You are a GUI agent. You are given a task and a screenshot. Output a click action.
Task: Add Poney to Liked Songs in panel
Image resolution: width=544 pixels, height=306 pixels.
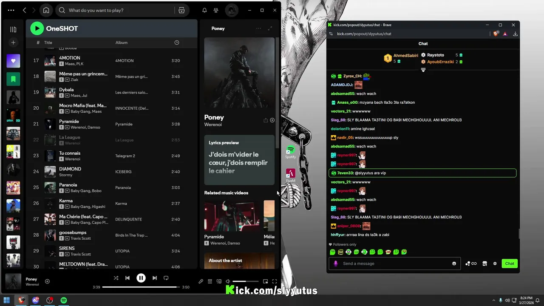tap(272, 120)
